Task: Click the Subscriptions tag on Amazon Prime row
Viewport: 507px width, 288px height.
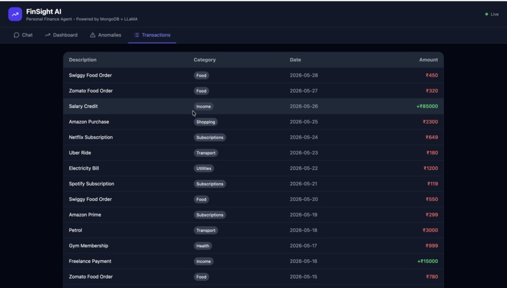Action: tap(209, 215)
